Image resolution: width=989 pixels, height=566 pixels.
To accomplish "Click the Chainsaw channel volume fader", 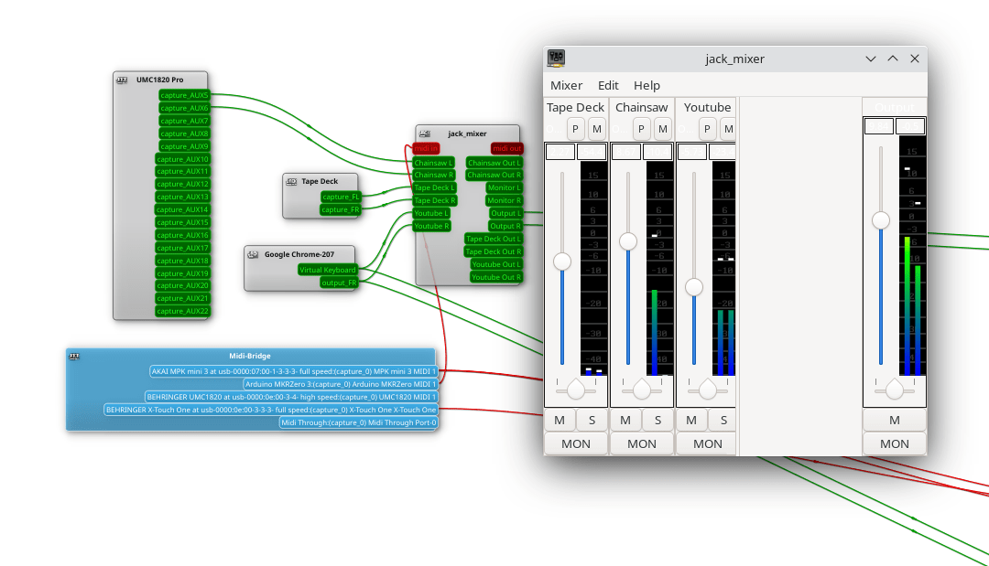I will tap(627, 242).
